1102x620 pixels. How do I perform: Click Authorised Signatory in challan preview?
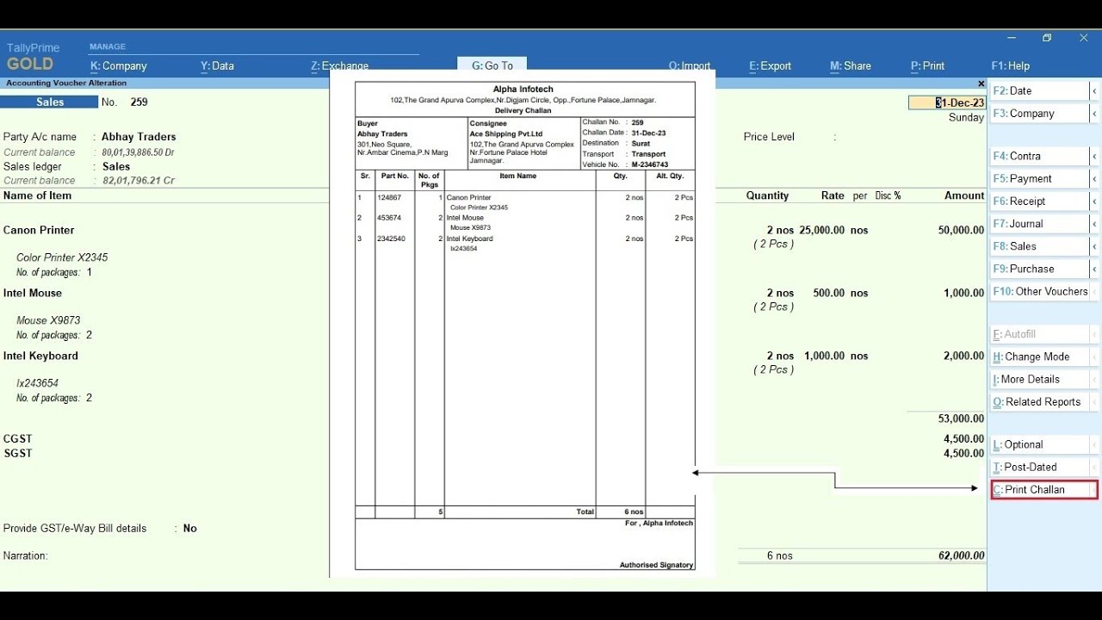[x=656, y=565]
